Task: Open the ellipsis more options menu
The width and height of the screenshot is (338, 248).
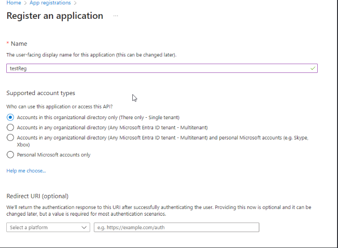Action: pyautogui.click(x=116, y=16)
